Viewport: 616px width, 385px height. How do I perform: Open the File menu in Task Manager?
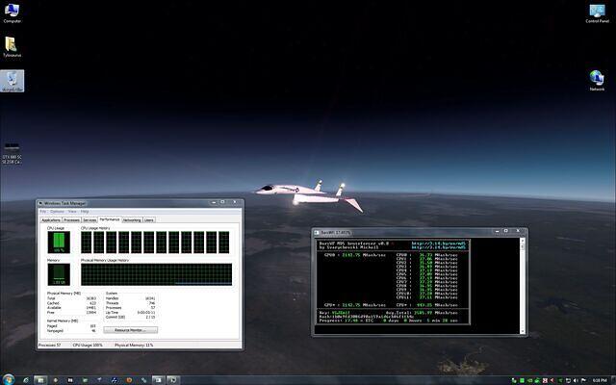[42, 212]
